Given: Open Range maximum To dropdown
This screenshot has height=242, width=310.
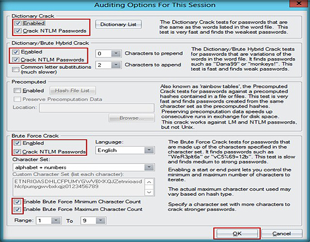Looking at the screenshot, I should click(100, 220).
